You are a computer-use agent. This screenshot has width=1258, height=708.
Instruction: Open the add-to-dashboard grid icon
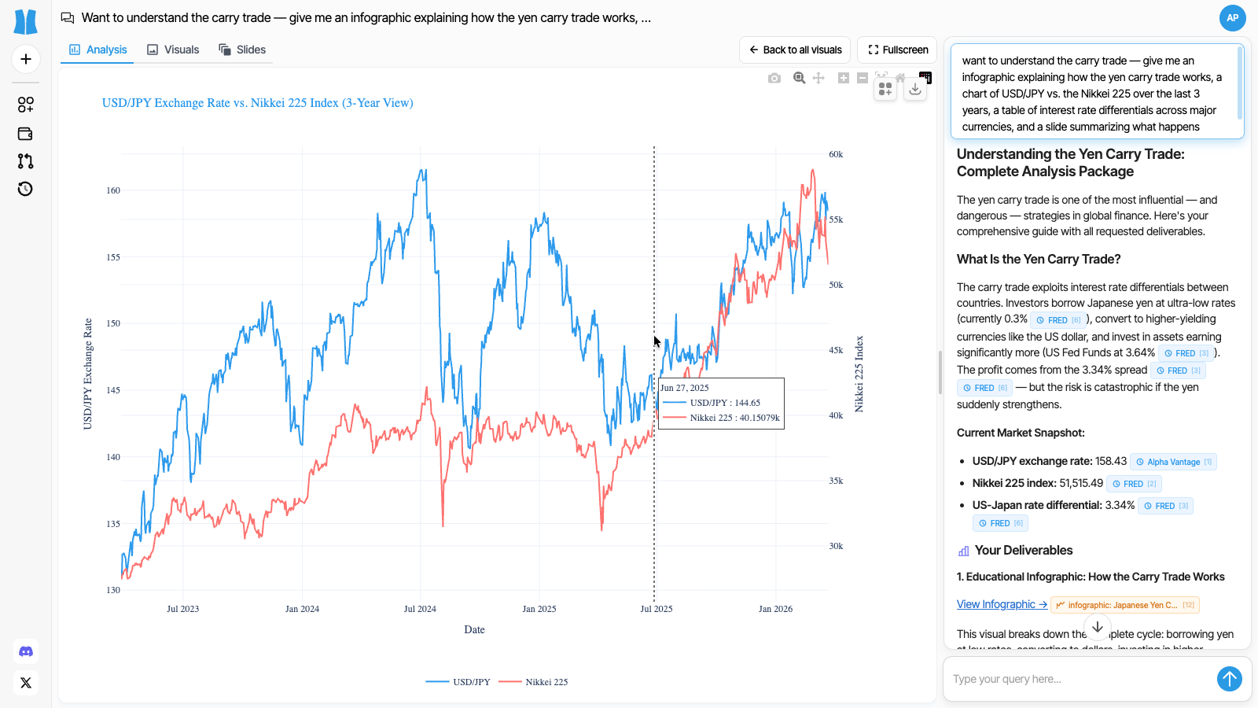[885, 89]
